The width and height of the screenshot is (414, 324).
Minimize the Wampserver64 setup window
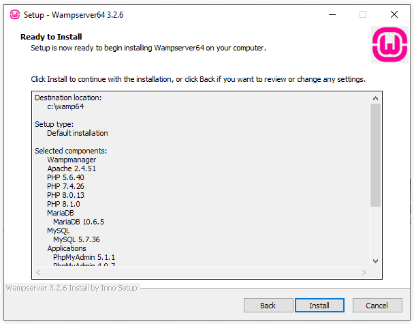(x=332, y=14)
